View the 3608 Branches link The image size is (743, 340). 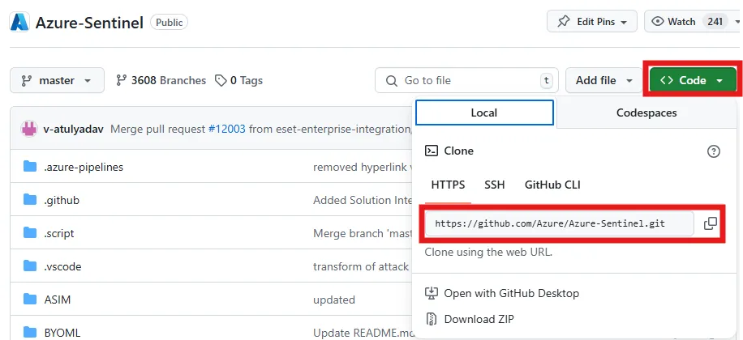[x=161, y=80]
